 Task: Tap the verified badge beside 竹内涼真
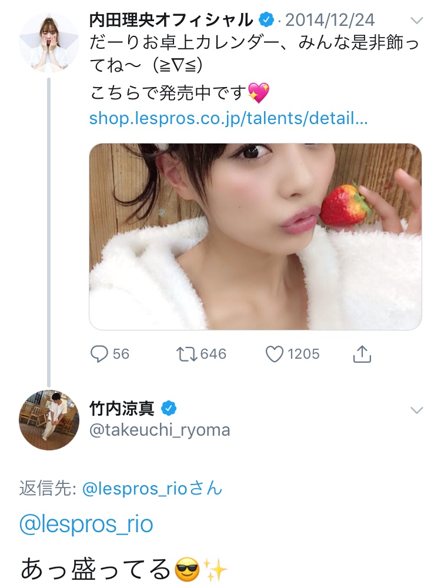click(x=169, y=408)
